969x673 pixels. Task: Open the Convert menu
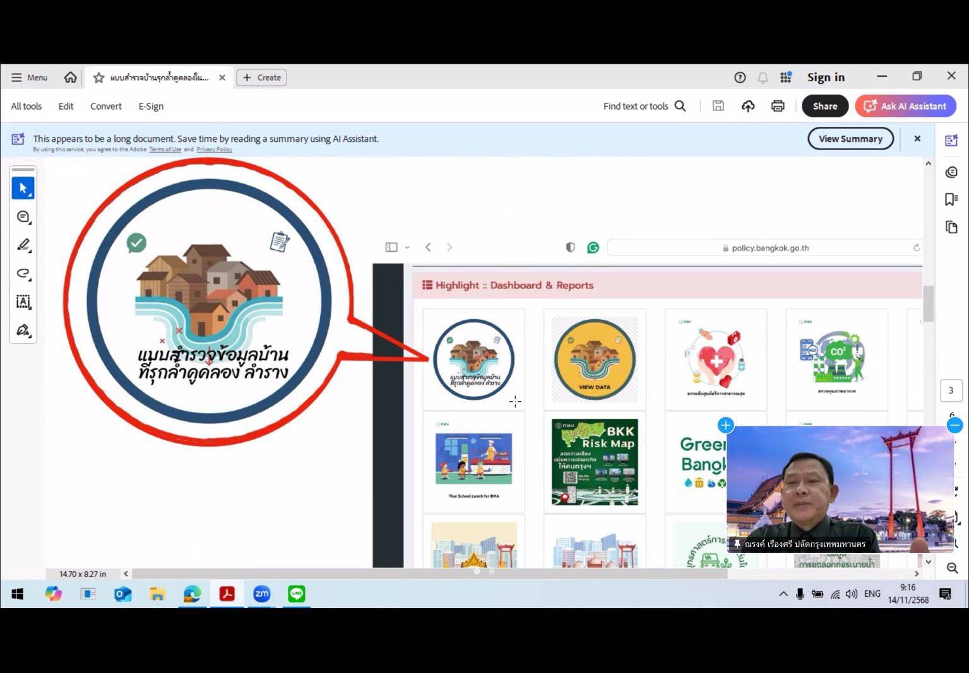pos(105,106)
